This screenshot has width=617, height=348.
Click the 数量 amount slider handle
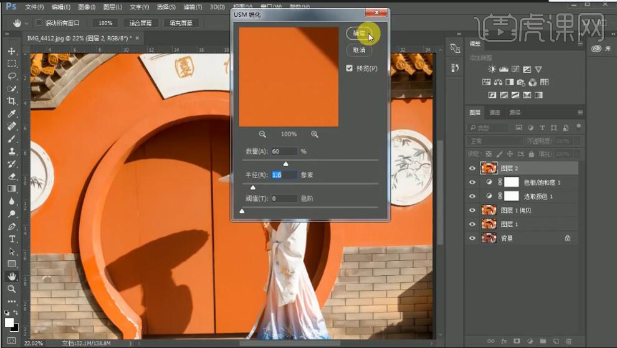[x=285, y=164]
